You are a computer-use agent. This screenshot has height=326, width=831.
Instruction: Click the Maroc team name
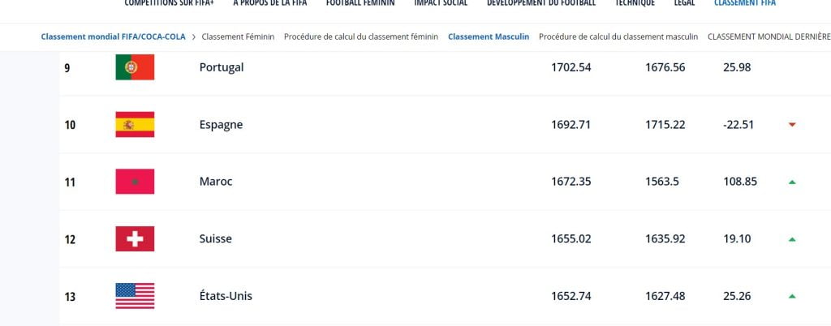click(216, 182)
